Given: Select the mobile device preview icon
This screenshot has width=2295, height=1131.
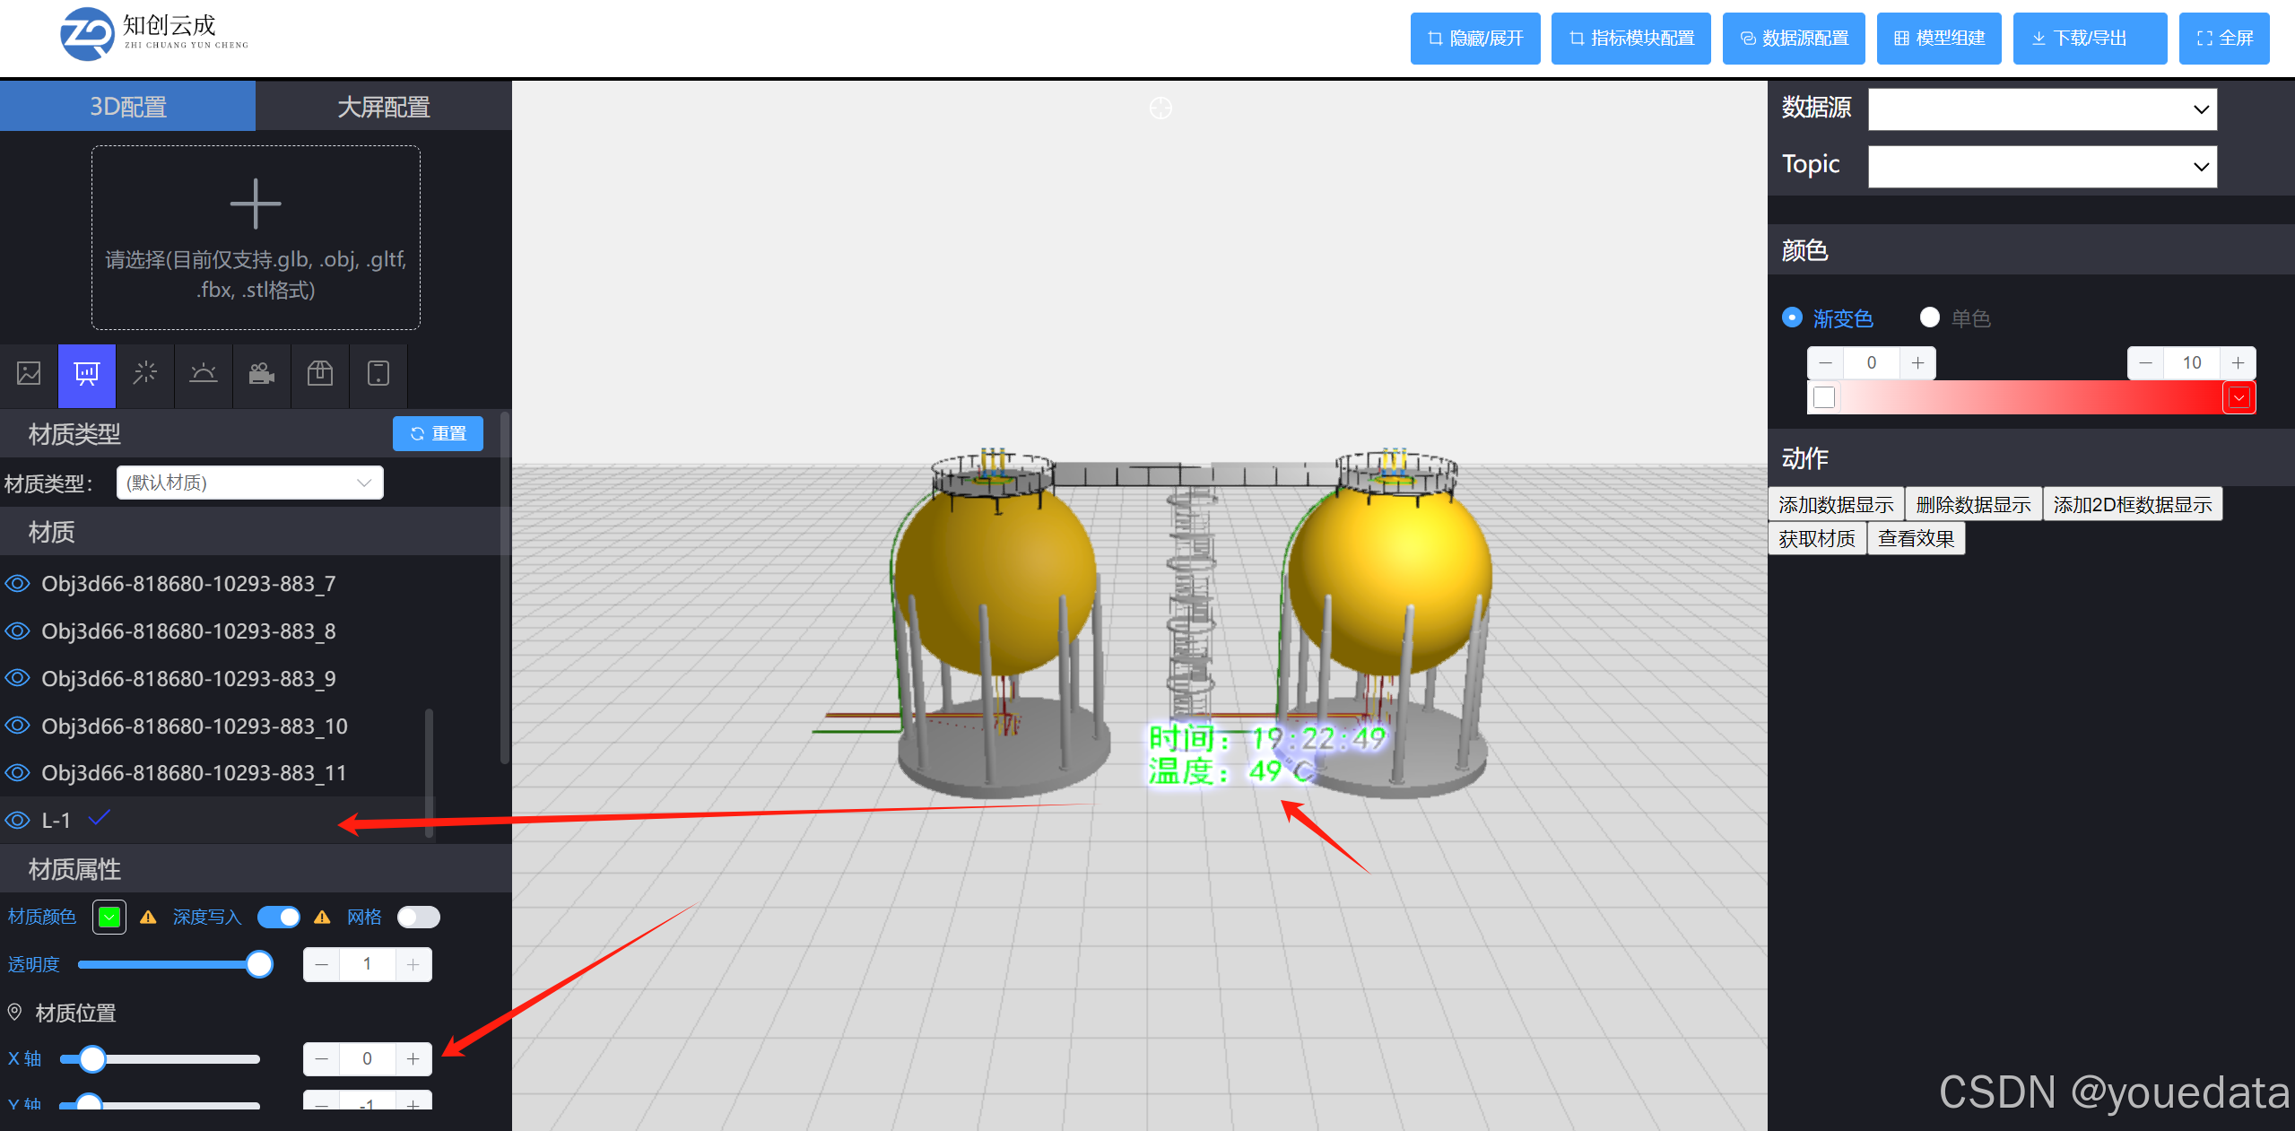Looking at the screenshot, I should [x=378, y=376].
